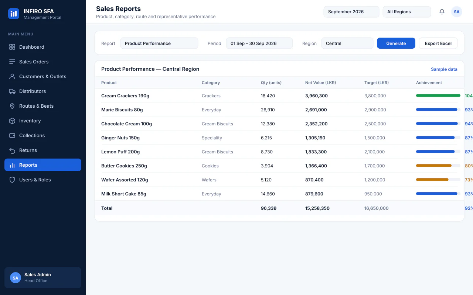Click Export Excel button

[x=438, y=43]
